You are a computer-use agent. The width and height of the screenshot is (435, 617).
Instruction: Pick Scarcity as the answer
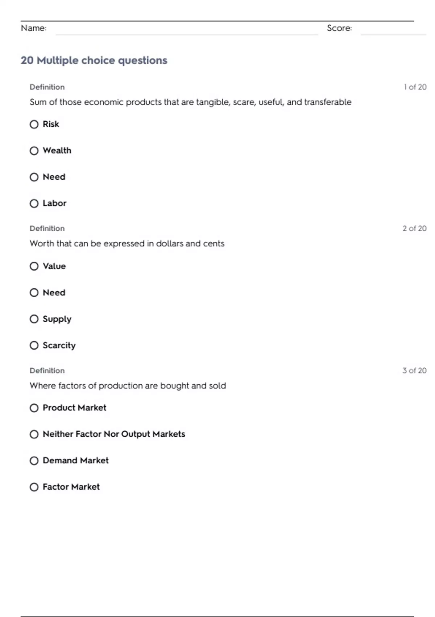(34, 346)
